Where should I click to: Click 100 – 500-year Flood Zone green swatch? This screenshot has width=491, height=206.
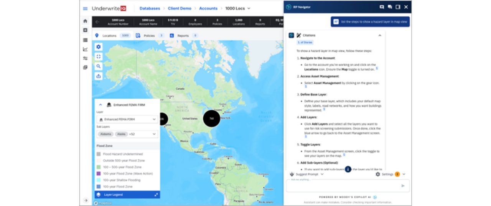coord(99,167)
